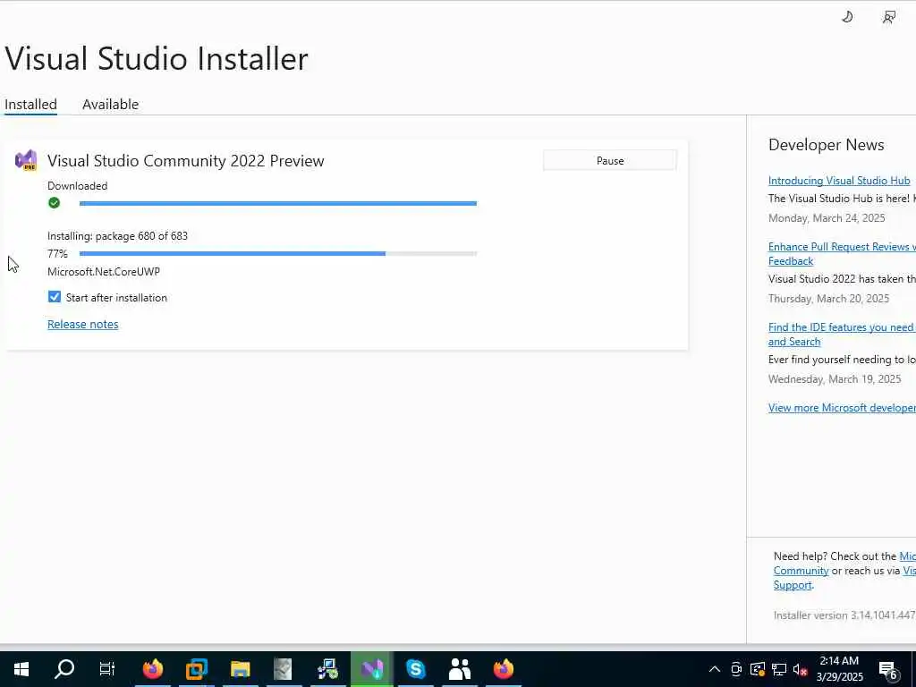916x687 pixels.
Task: Open Introducing Visual Studio Hub article
Action: pyautogui.click(x=839, y=181)
